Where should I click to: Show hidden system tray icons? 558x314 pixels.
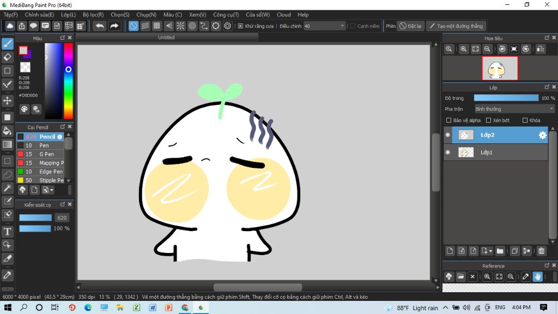click(446, 307)
